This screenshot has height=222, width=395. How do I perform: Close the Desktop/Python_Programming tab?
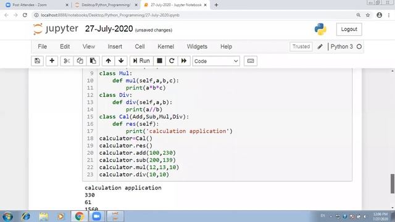click(136, 5)
